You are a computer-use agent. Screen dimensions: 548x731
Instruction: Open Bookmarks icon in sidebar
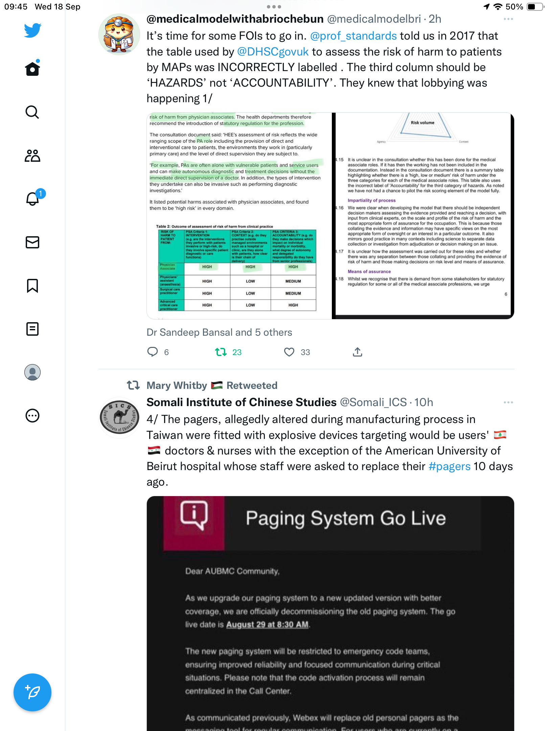[32, 286]
